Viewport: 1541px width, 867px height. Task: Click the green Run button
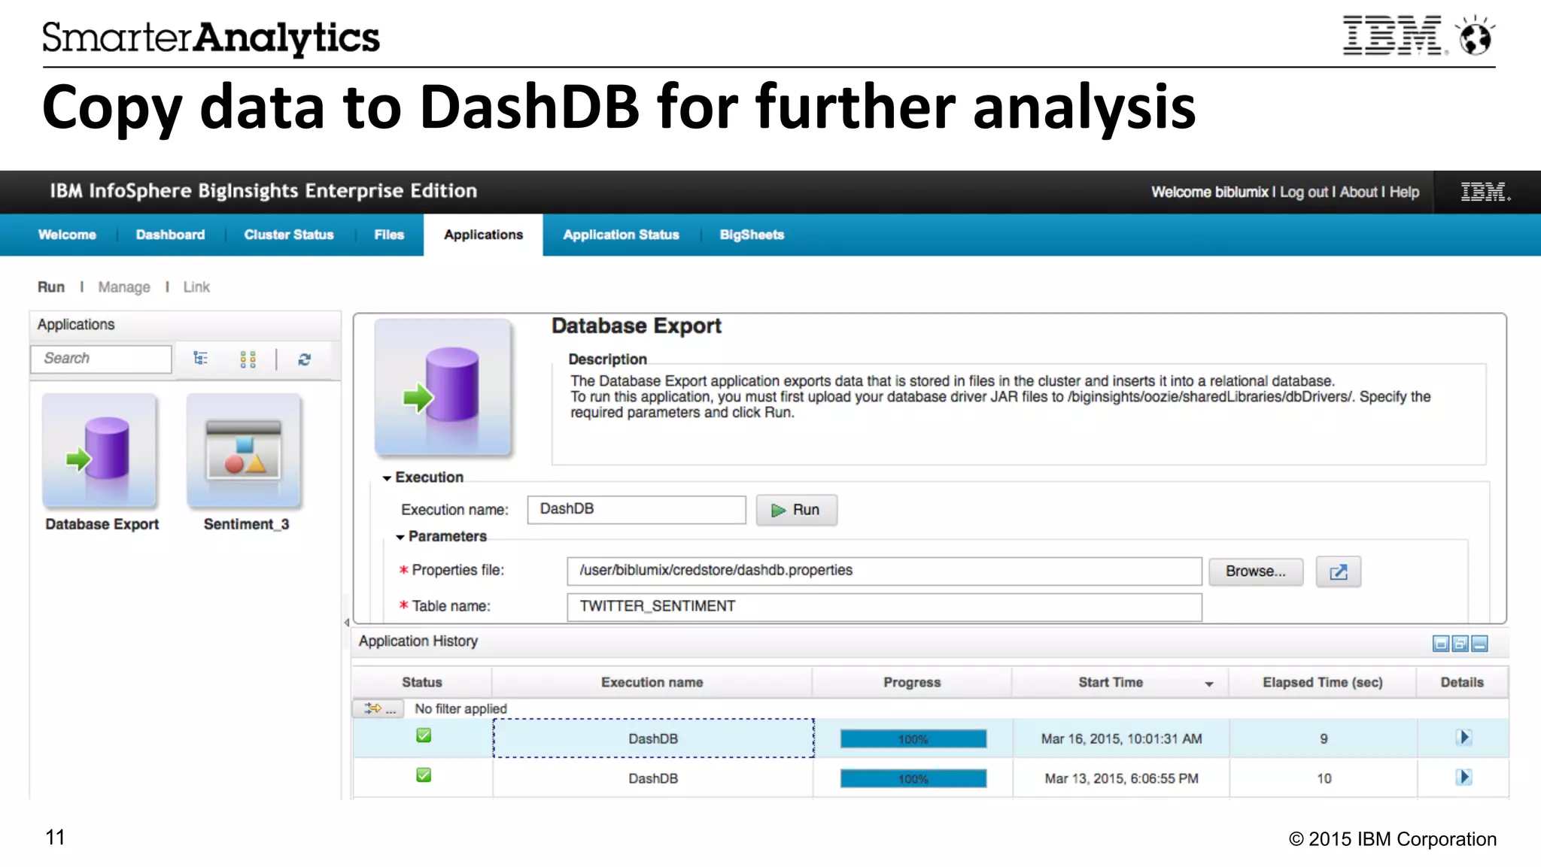[796, 510]
